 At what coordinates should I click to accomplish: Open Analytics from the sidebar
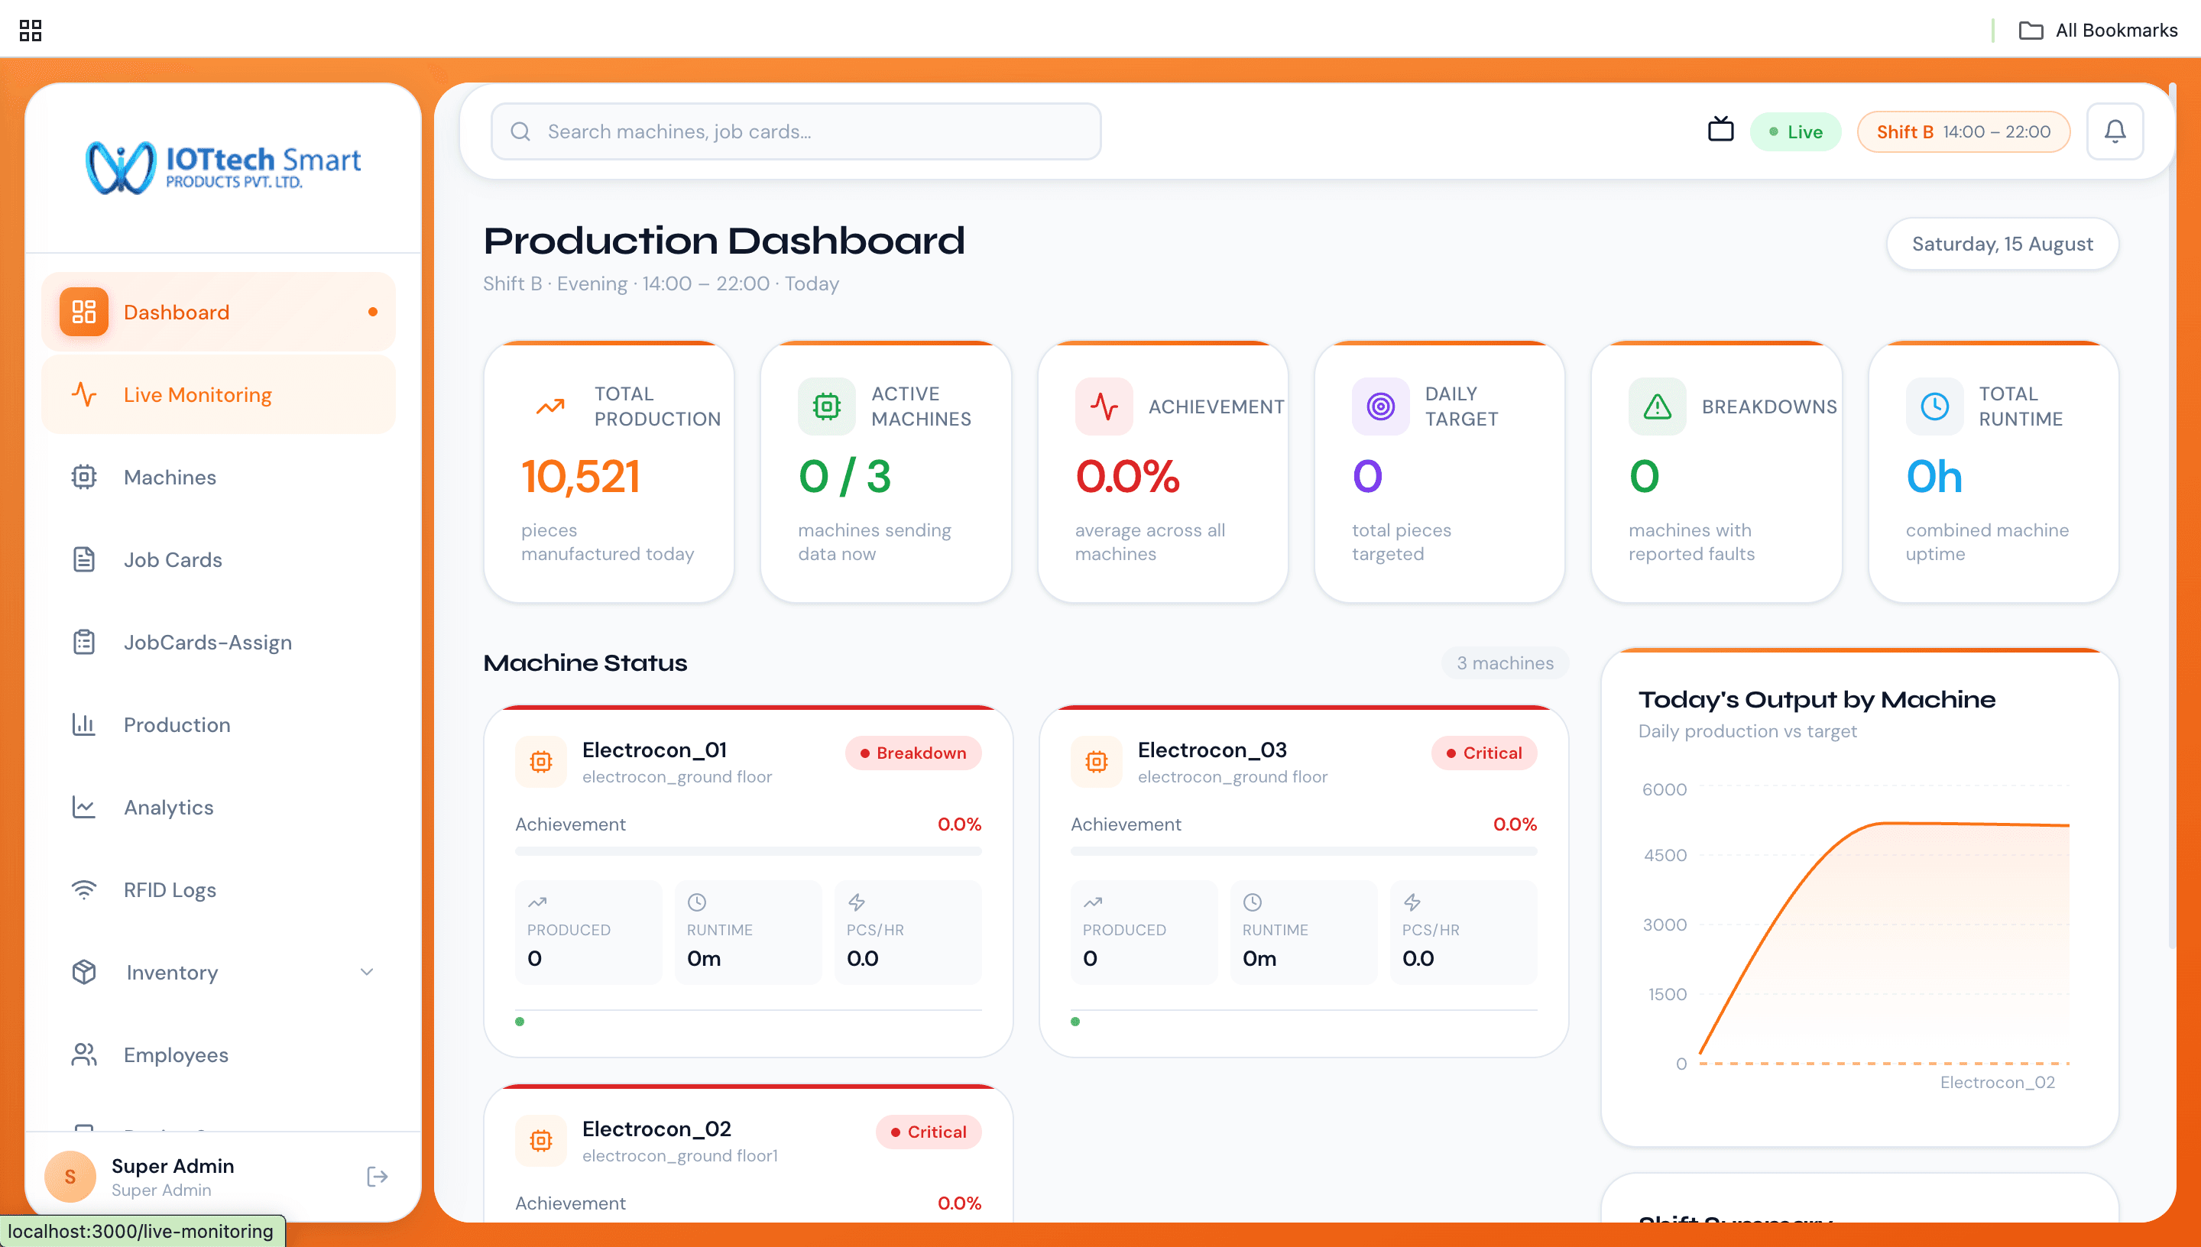tap(219, 807)
